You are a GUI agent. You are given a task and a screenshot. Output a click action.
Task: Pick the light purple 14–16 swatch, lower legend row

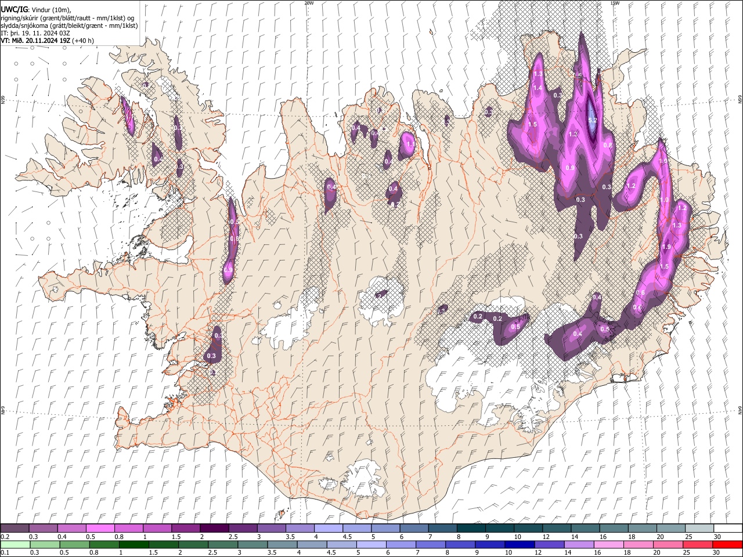point(579,544)
